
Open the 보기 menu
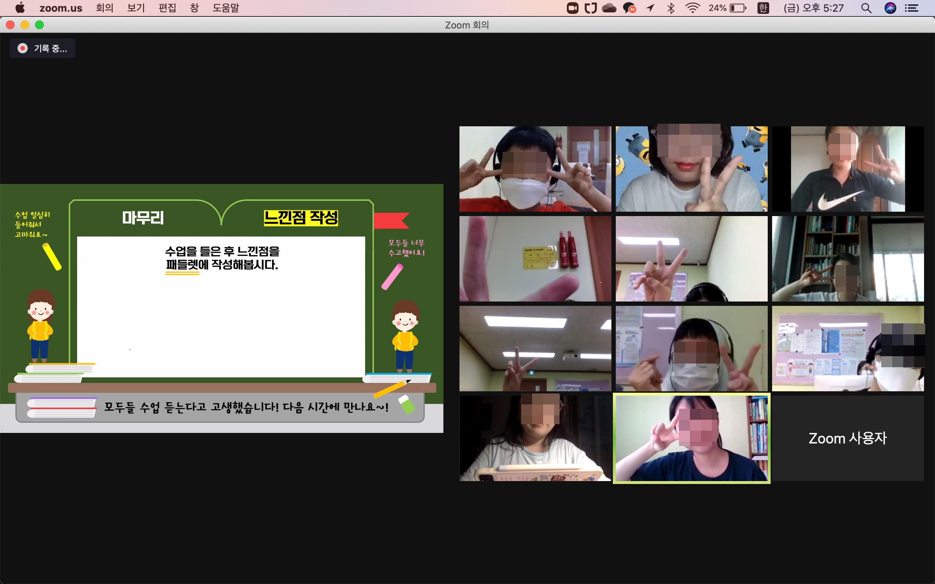tap(136, 8)
